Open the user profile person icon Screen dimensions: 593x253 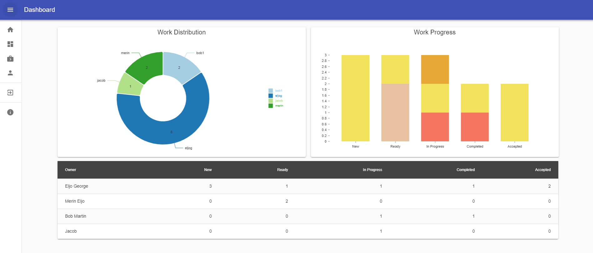tap(10, 73)
